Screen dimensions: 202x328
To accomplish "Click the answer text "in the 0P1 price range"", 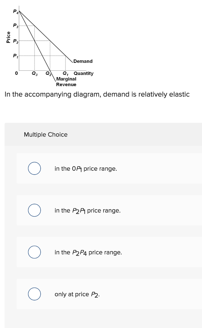I will coord(85,168).
